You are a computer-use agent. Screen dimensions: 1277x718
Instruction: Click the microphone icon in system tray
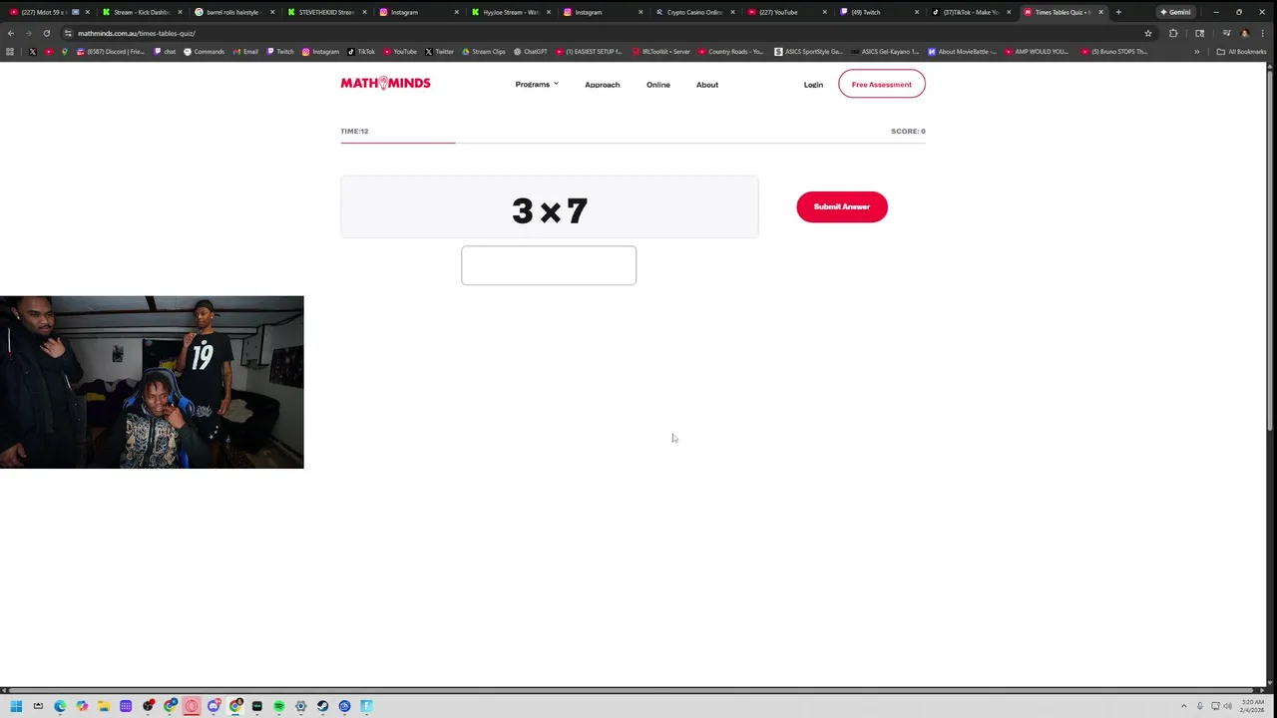coord(1200,706)
